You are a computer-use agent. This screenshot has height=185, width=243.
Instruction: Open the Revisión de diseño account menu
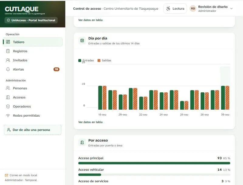(x=211, y=9)
